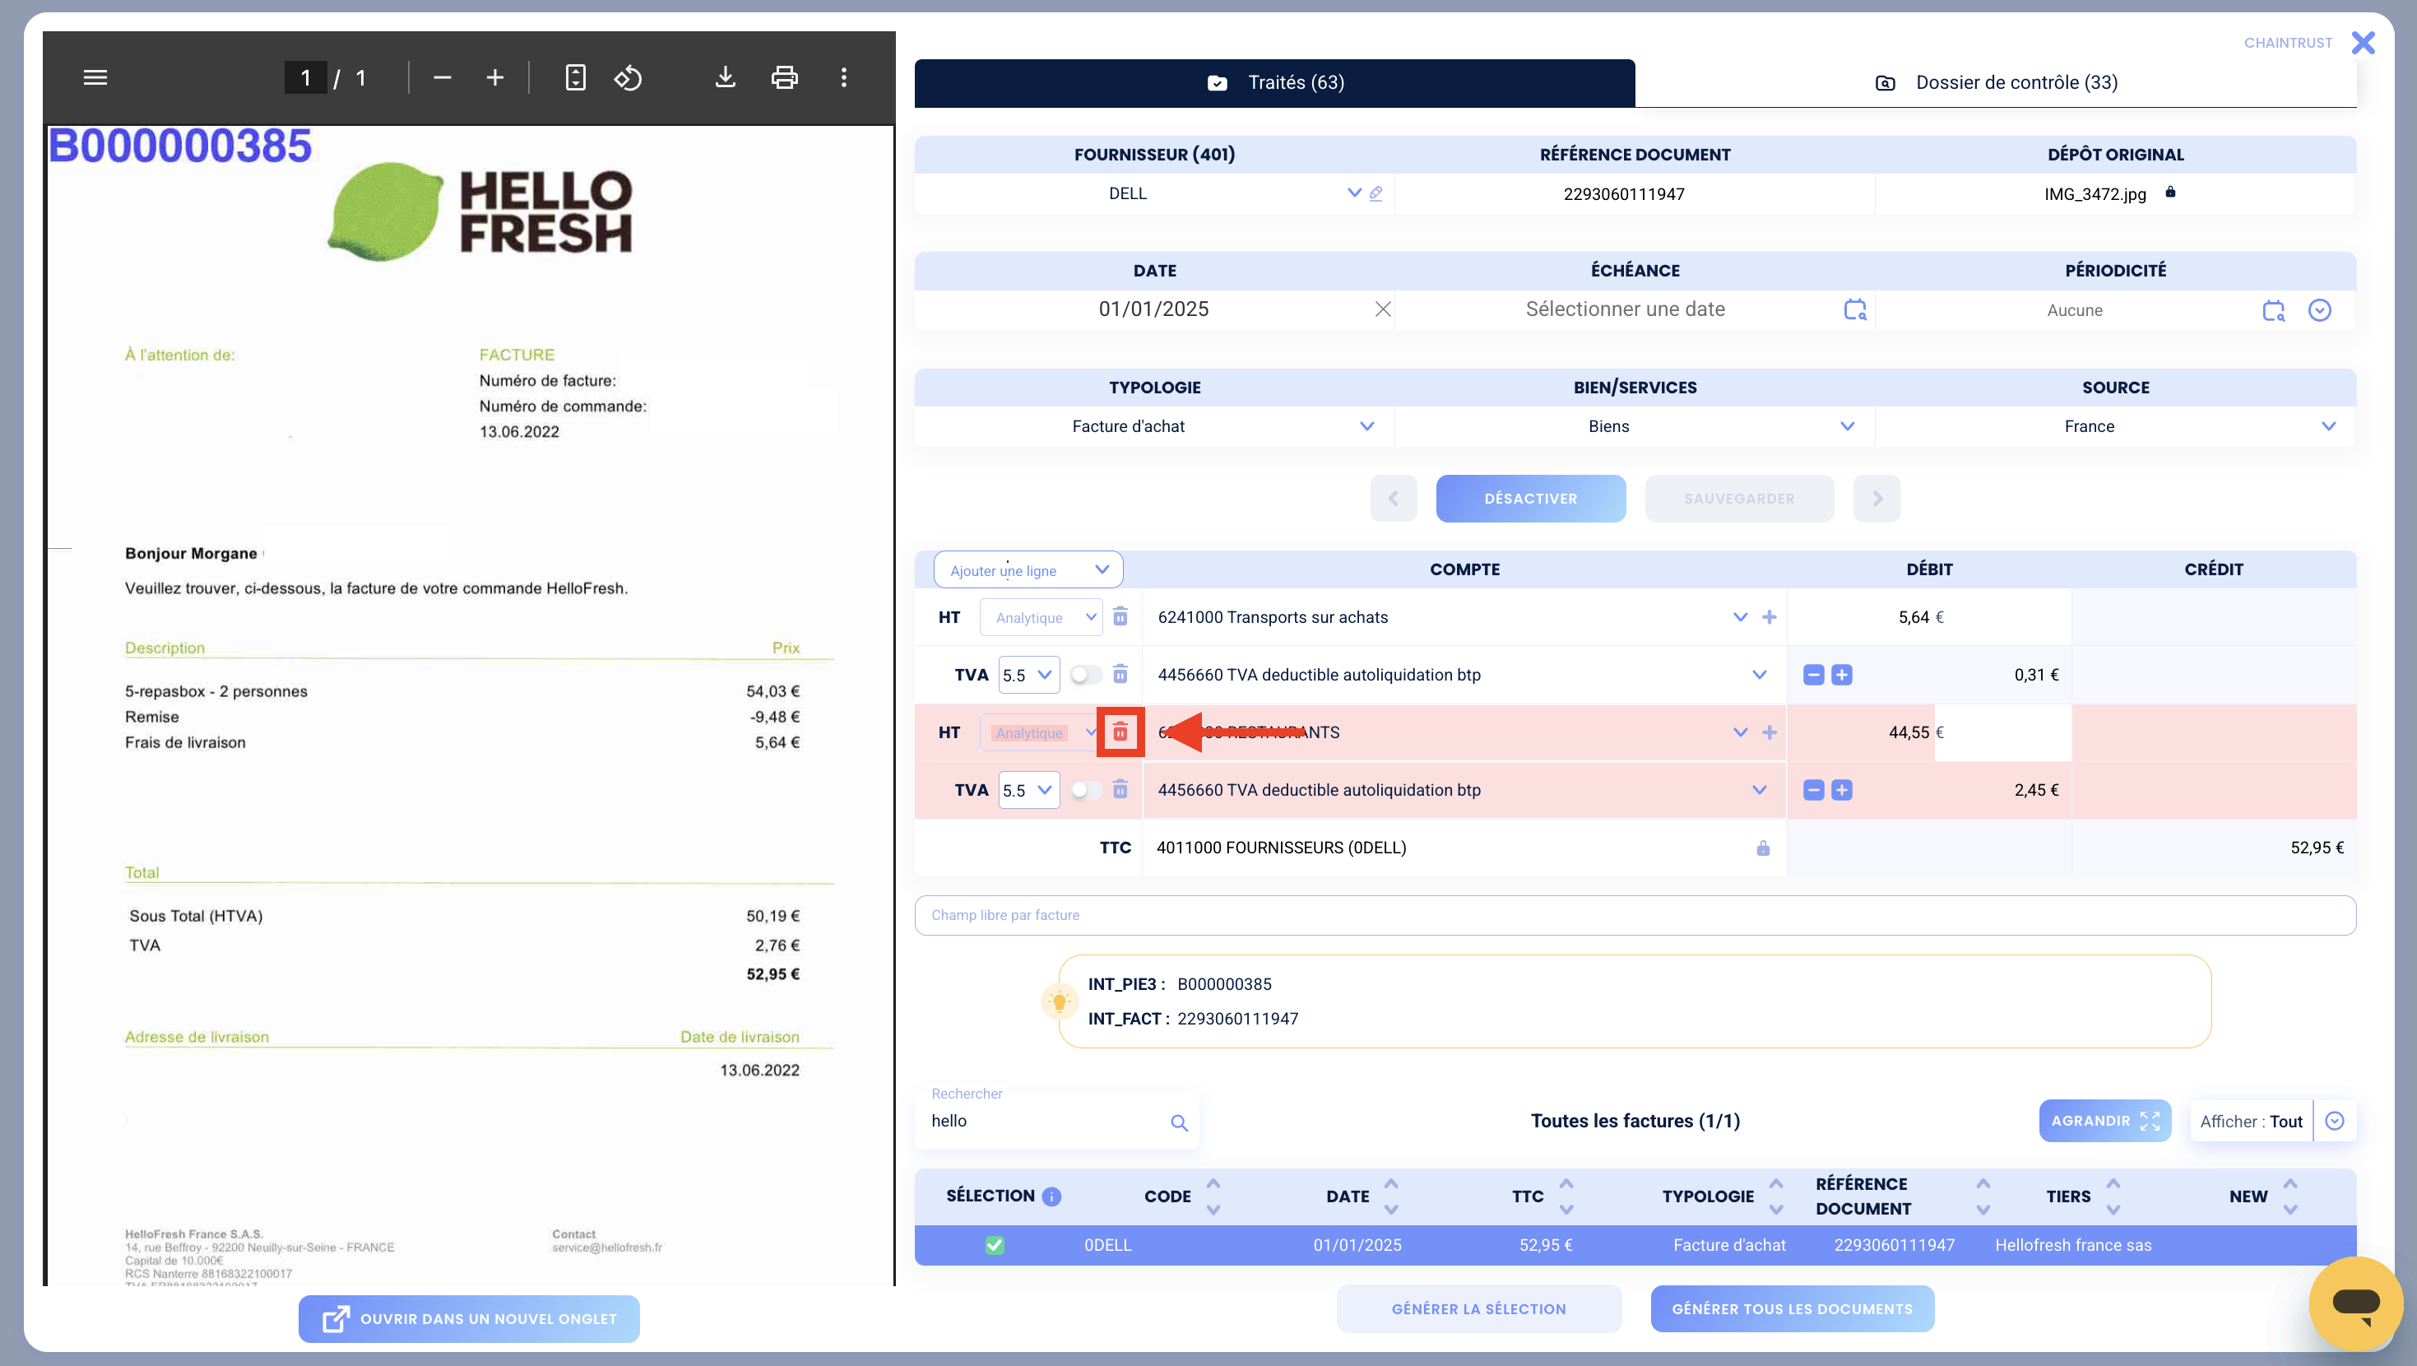Click plus button on 0,31 € TVA row
Viewport: 2417px width, 1366px height.
coord(1841,675)
